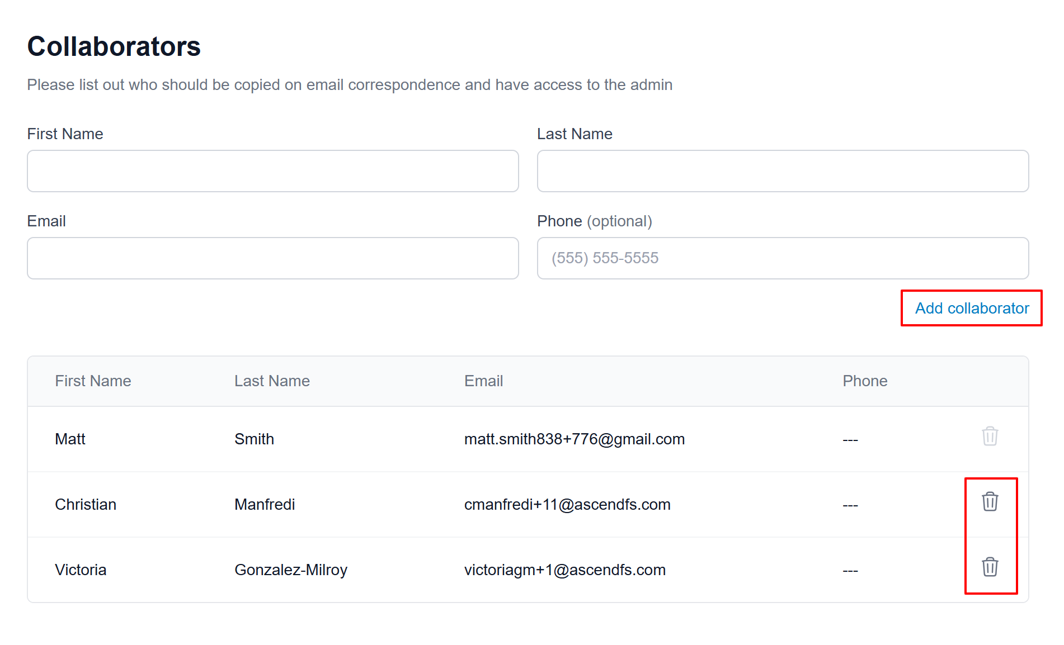Image resolution: width=1064 pixels, height=645 pixels.
Task: Click into the Email input field
Action: (273, 258)
